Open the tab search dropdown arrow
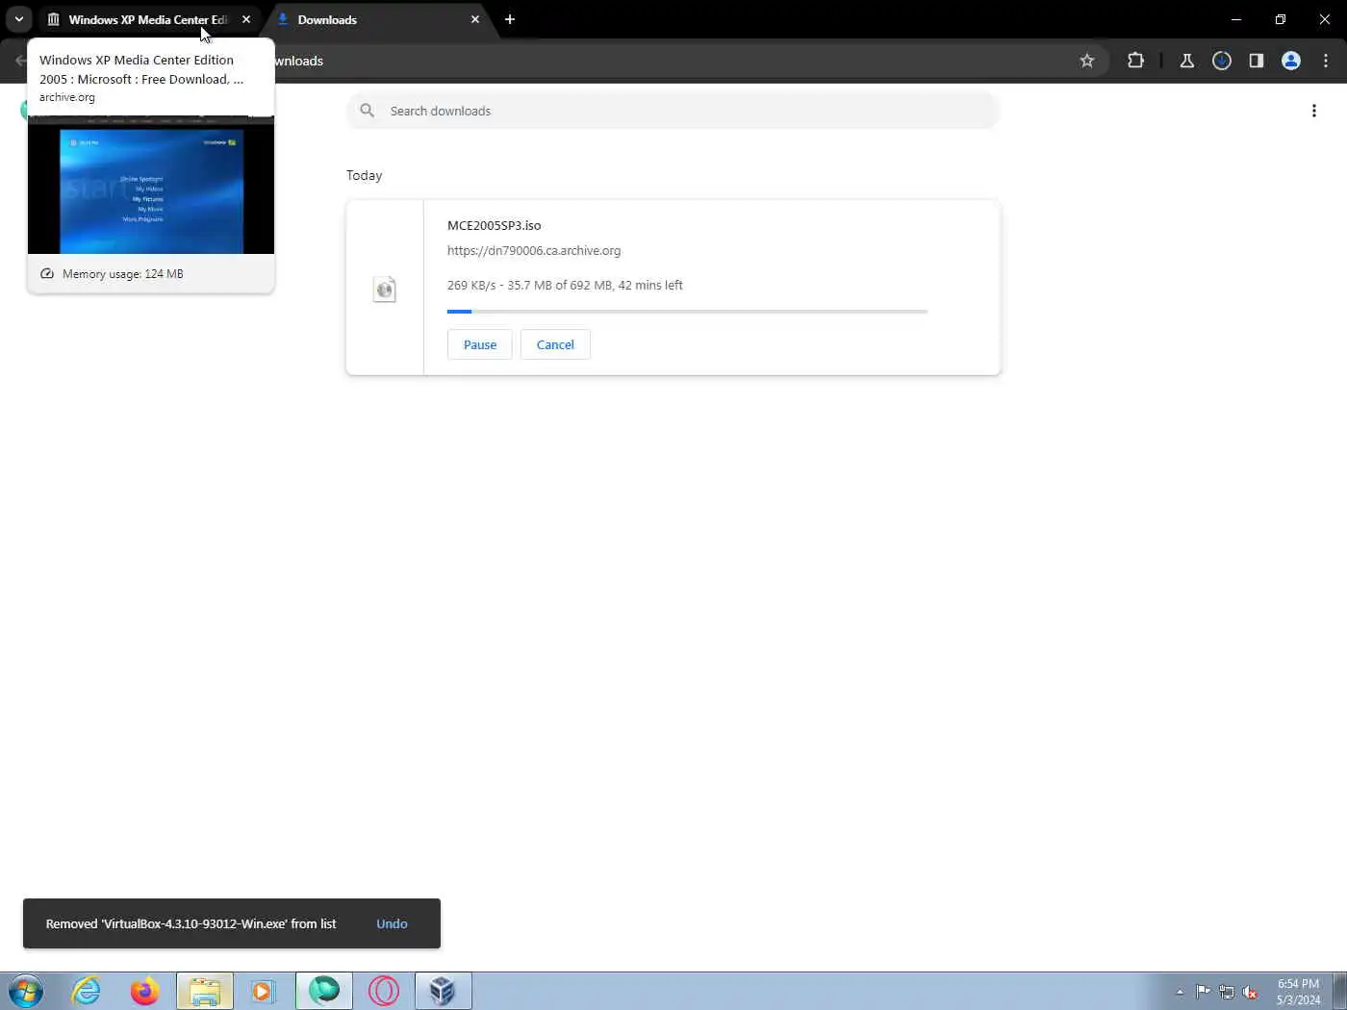The image size is (1347, 1010). tap(18, 19)
